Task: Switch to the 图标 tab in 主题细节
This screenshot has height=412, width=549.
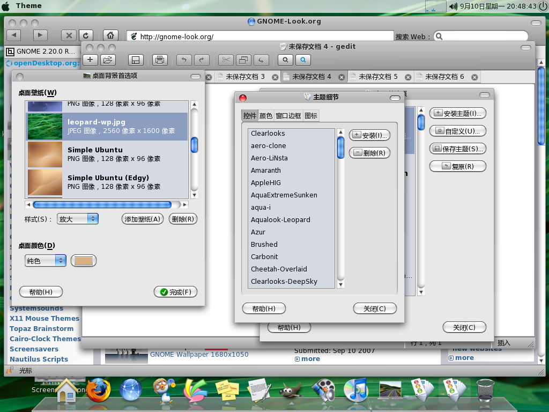Action: pyautogui.click(x=311, y=116)
